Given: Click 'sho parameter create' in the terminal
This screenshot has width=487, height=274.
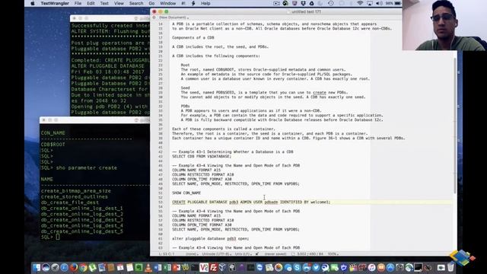Looking at the screenshot, I should pyautogui.click(x=86, y=167).
